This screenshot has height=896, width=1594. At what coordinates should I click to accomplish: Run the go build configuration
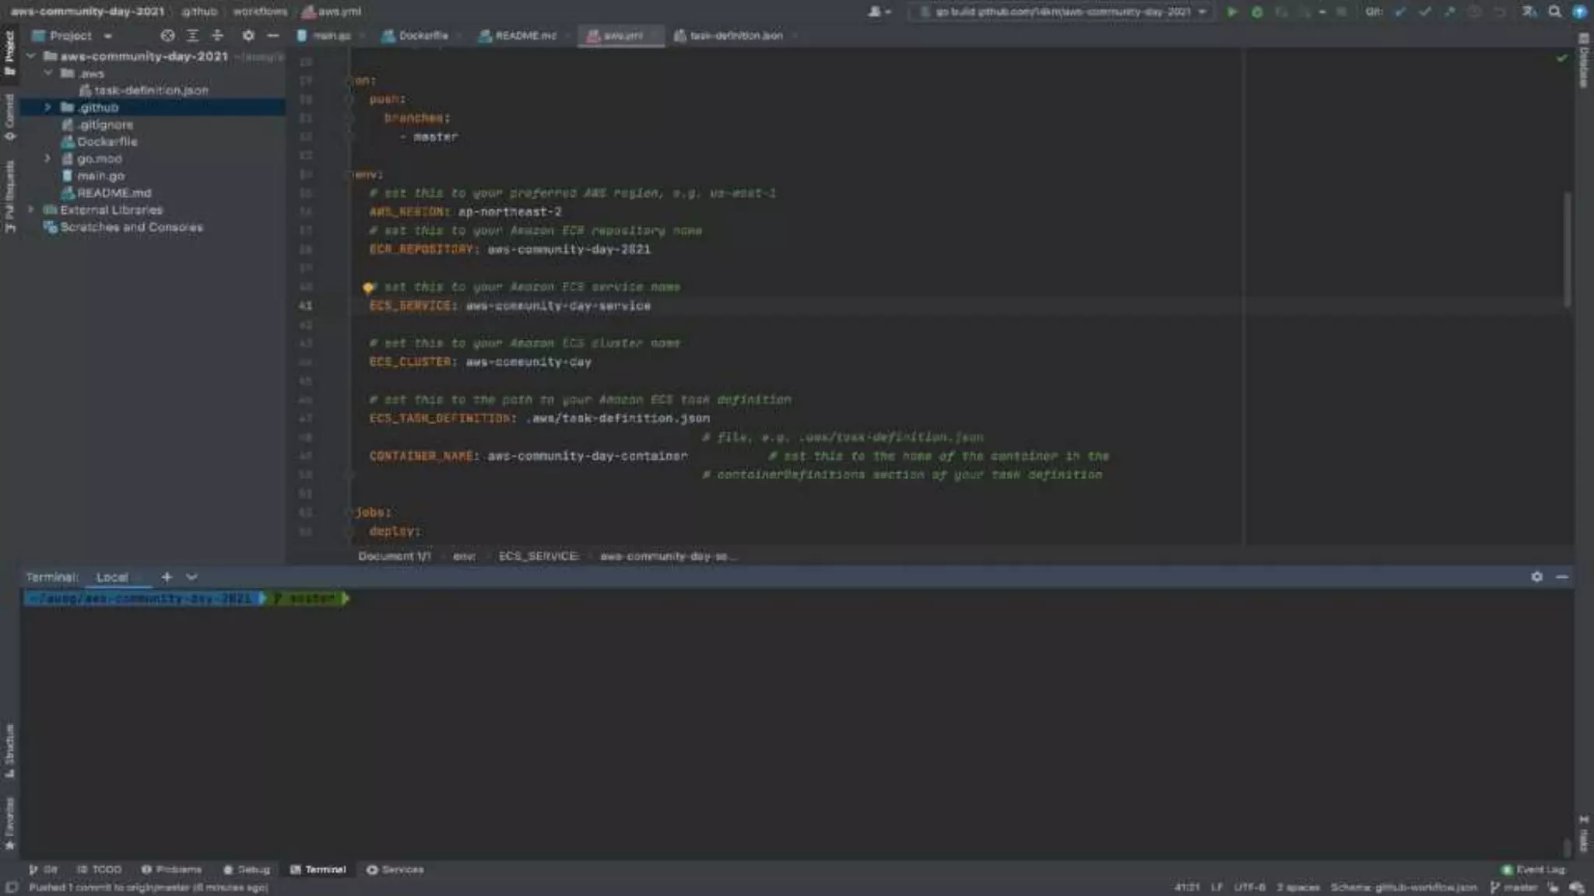[1231, 12]
